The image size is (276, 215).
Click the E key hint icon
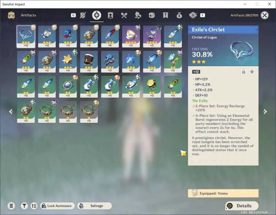tap(202, 15)
